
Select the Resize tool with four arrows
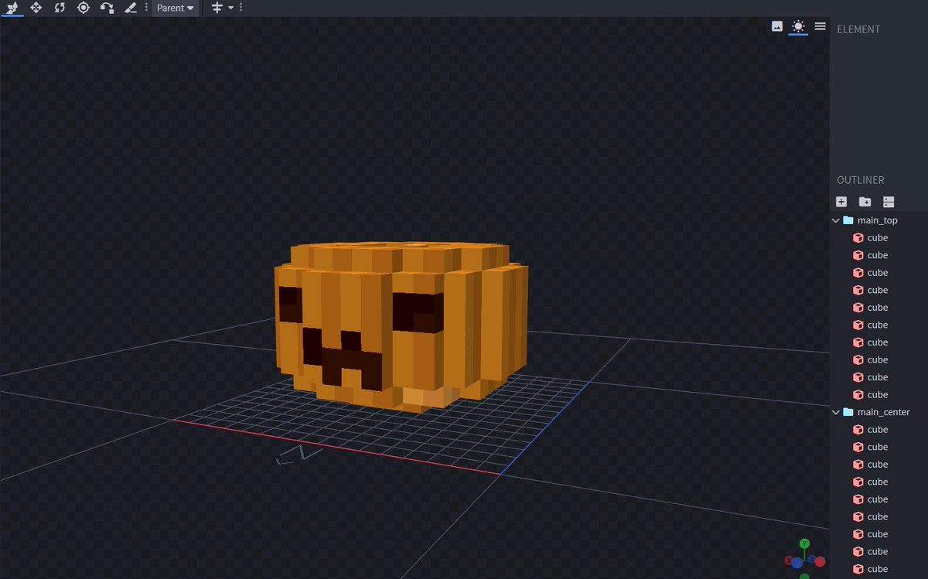click(36, 8)
